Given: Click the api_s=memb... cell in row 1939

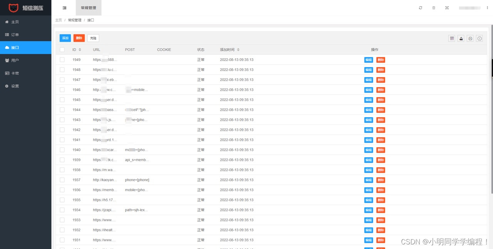Looking at the screenshot, I should click(x=137, y=160).
